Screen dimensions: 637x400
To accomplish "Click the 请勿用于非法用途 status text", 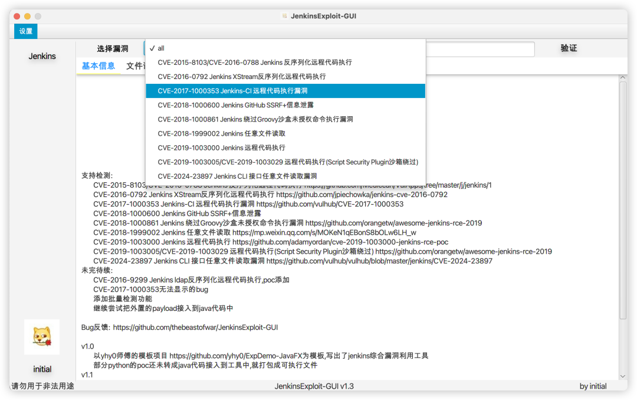I will coord(42,386).
